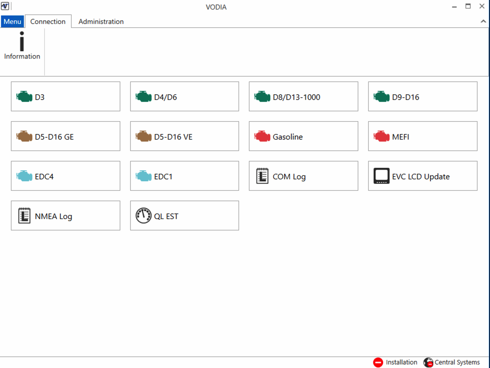Close the VODIA window
This screenshot has height=368, width=490.
(x=482, y=6)
